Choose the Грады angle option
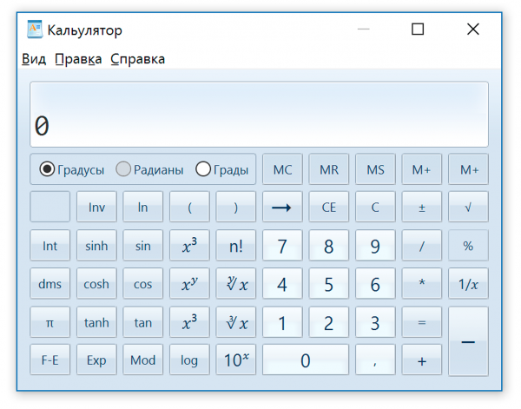Viewport: 521px width, 409px height. [x=203, y=169]
